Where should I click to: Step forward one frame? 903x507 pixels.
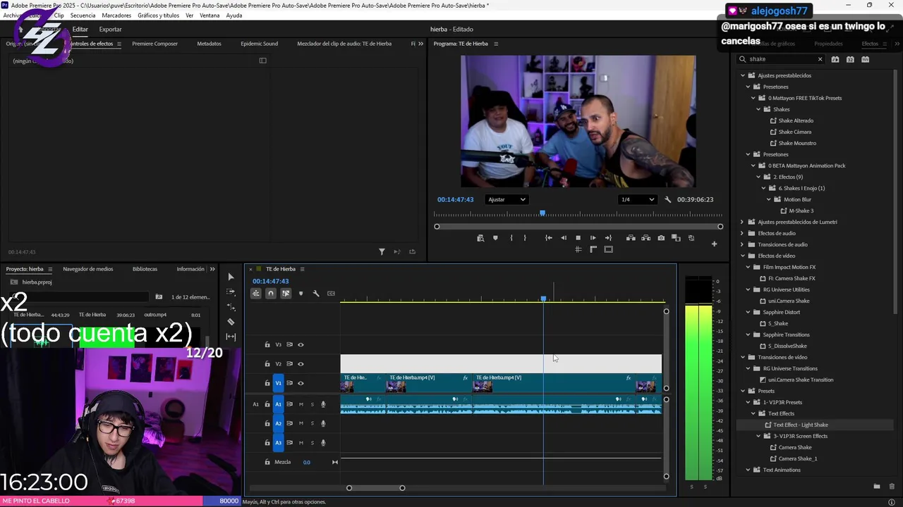point(593,238)
